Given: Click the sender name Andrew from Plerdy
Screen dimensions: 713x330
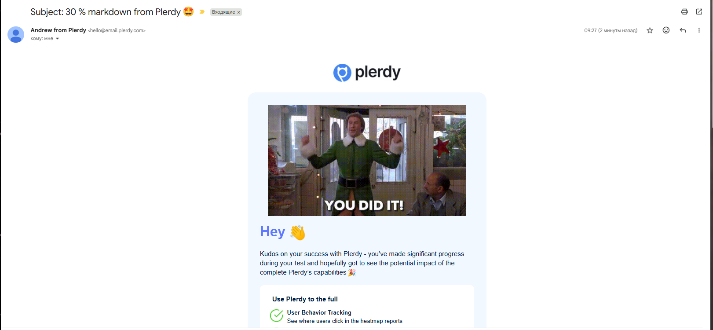Looking at the screenshot, I should click(58, 30).
